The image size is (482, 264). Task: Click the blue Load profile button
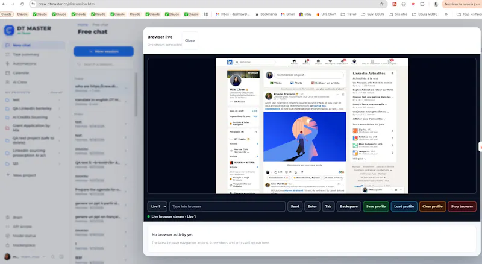coord(404,207)
